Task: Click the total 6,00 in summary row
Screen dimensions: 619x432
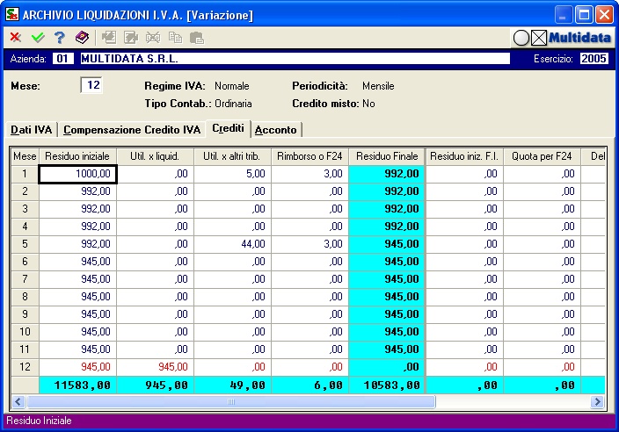Action: pos(309,385)
